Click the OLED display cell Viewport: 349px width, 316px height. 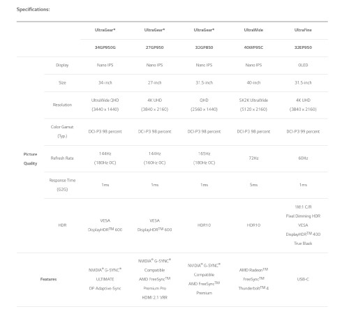tap(303, 65)
